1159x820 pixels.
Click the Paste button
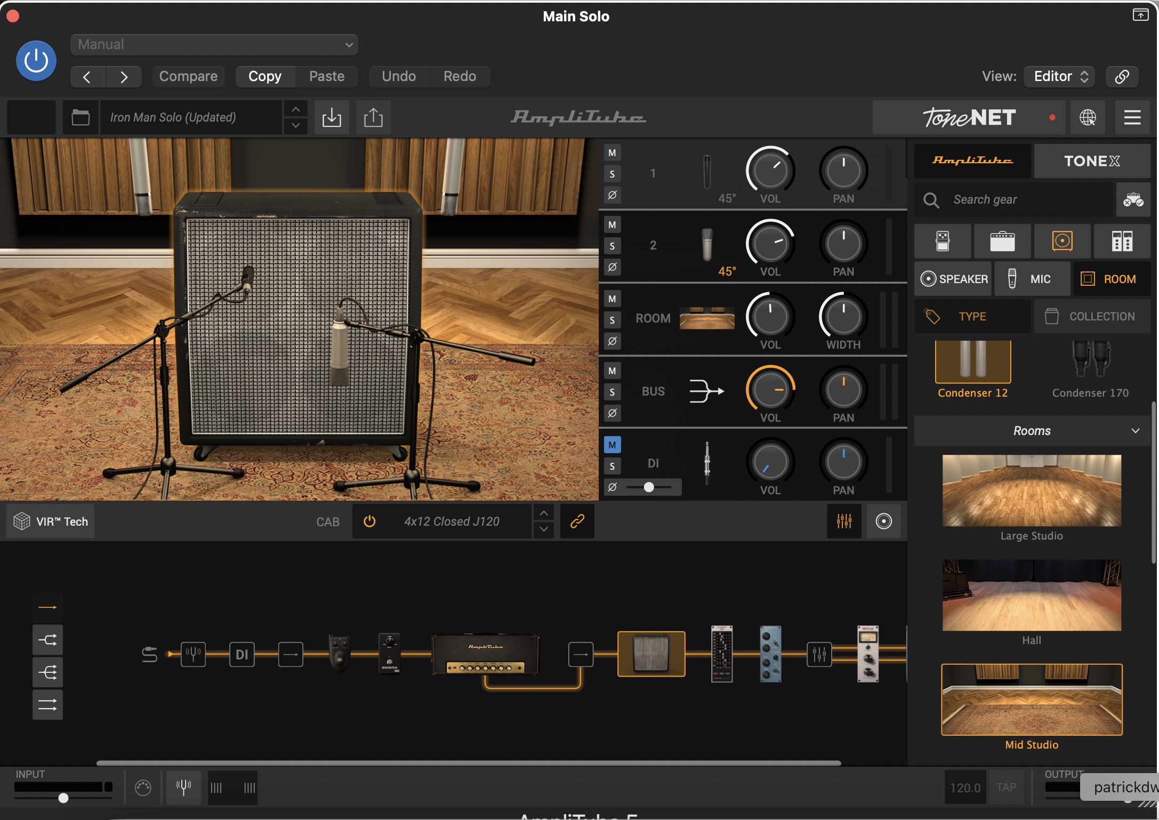click(327, 76)
